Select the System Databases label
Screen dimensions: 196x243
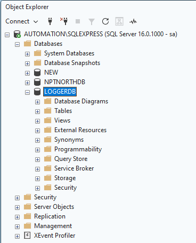click(x=69, y=53)
